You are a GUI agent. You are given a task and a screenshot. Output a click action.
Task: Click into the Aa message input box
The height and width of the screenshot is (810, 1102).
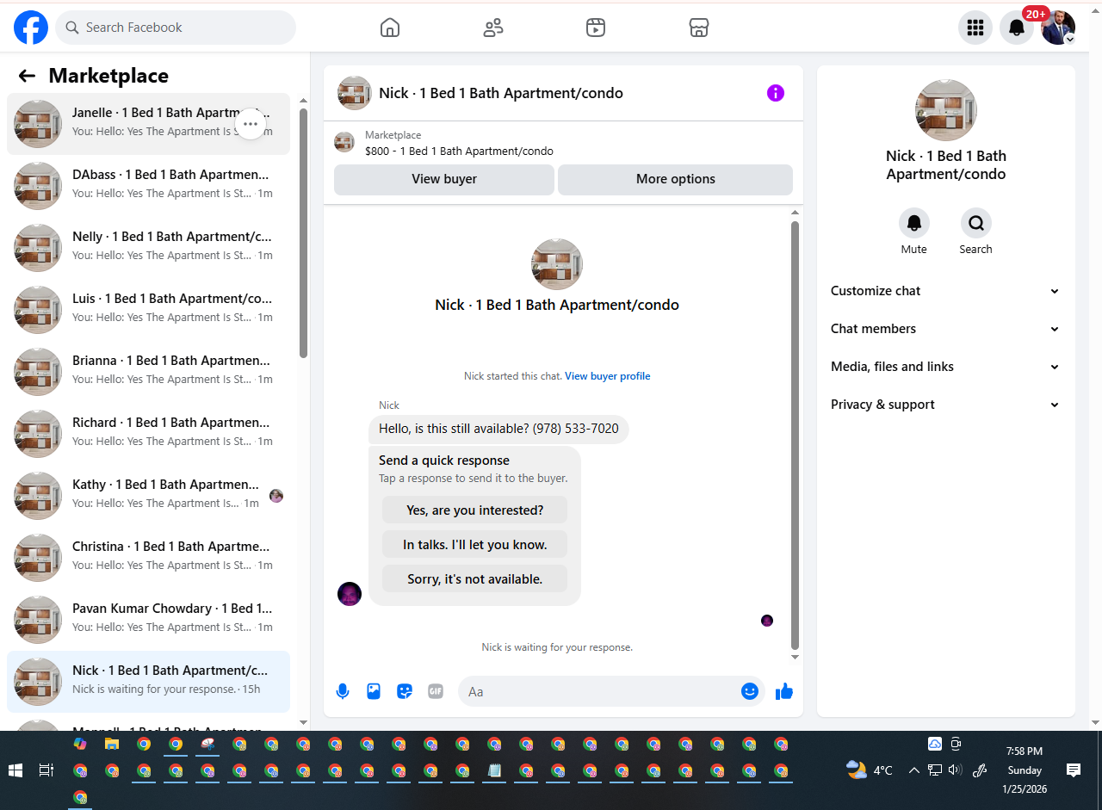pyautogui.click(x=599, y=691)
